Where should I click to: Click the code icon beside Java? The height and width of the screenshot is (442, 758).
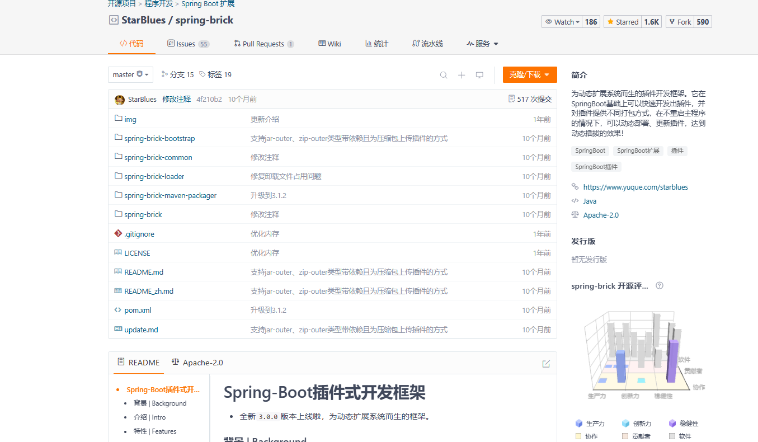pos(575,201)
